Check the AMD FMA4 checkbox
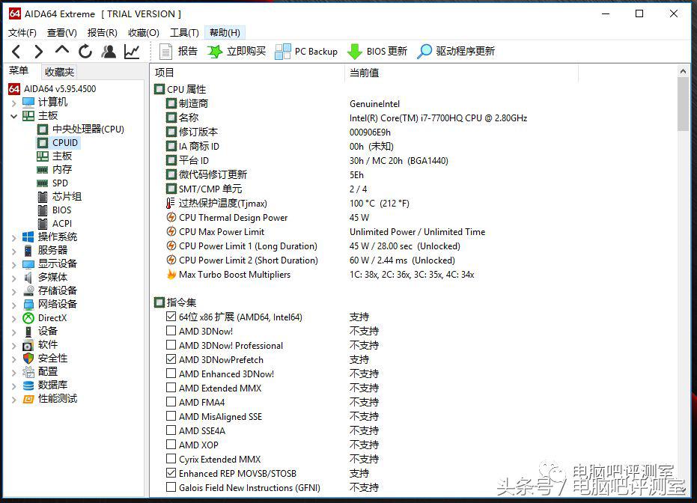 pos(171,402)
